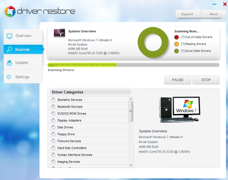Click the spinner icon beside Firewire Devices

53,141
